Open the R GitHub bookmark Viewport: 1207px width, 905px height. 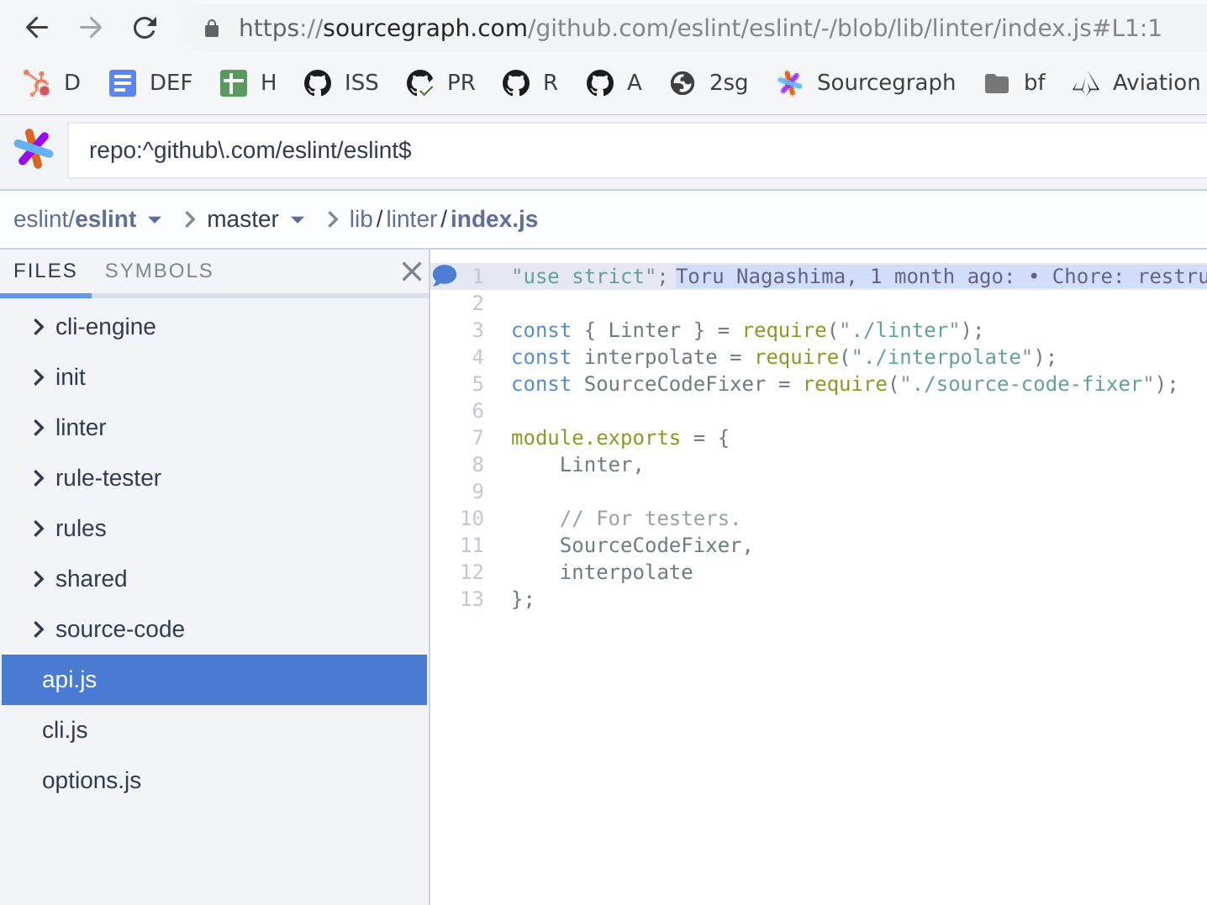click(x=530, y=82)
